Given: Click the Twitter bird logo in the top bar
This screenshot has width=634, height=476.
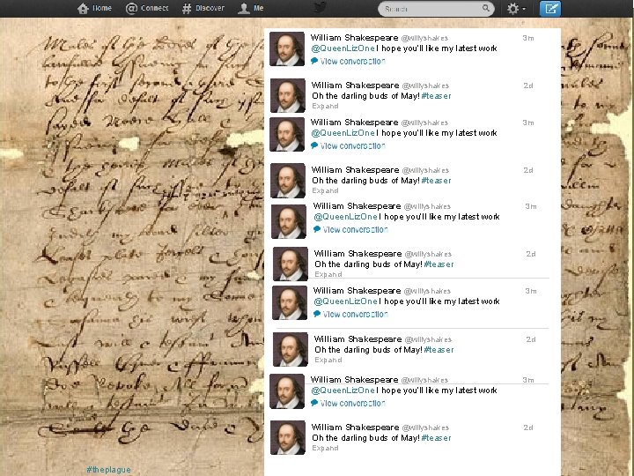Looking at the screenshot, I should point(320,8).
